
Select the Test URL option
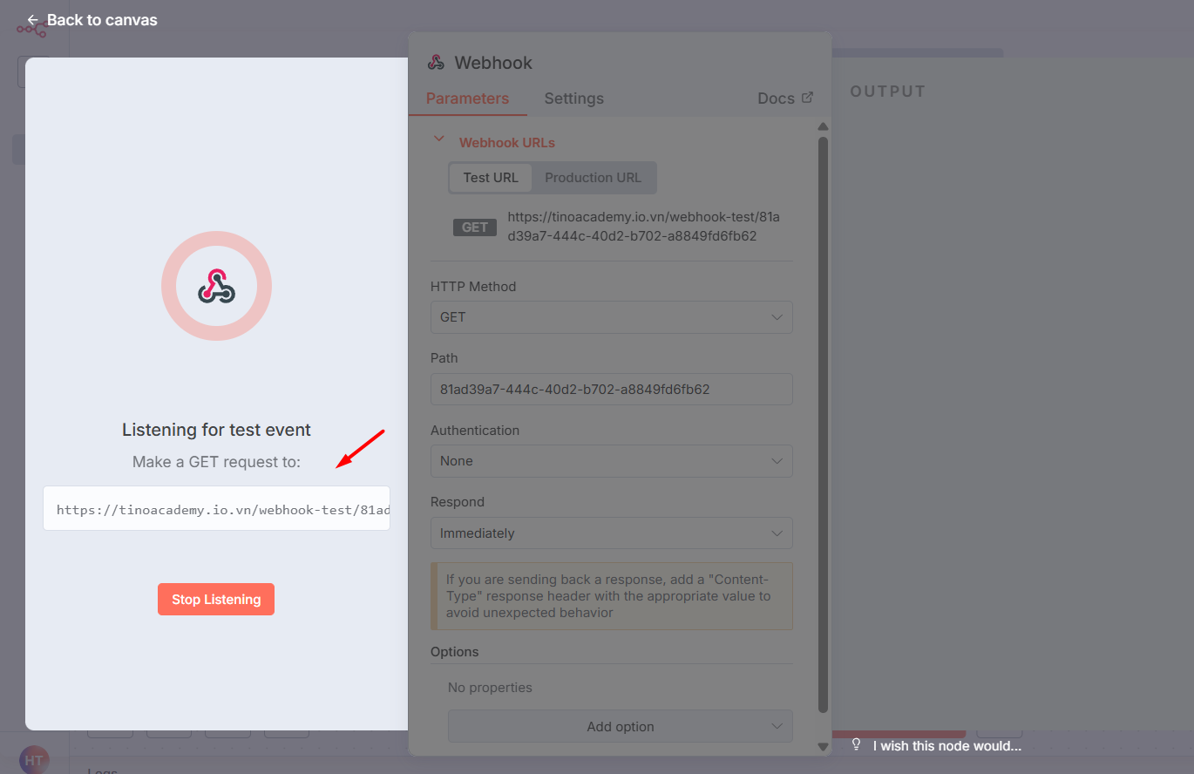pos(491,177)
